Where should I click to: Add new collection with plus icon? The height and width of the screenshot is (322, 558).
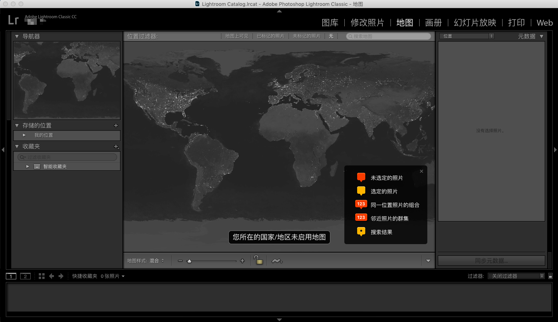point(116,146)
